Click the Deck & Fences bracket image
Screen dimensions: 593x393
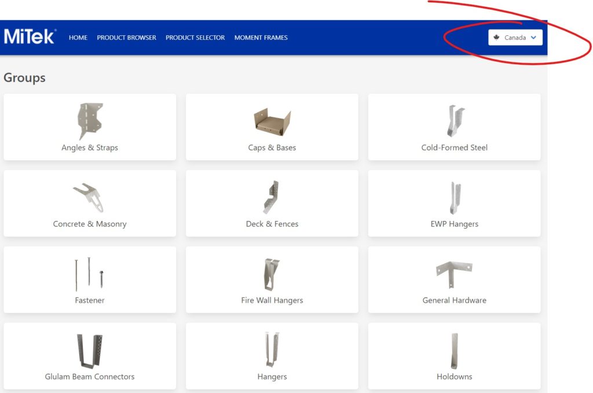click(x=272, y=197)
